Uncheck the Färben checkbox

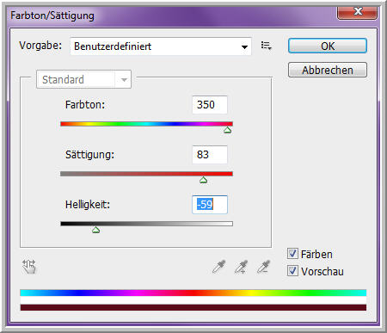point(292,254)
